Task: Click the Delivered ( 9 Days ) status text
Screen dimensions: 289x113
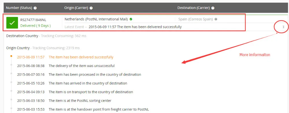Action: pos(36,26)
